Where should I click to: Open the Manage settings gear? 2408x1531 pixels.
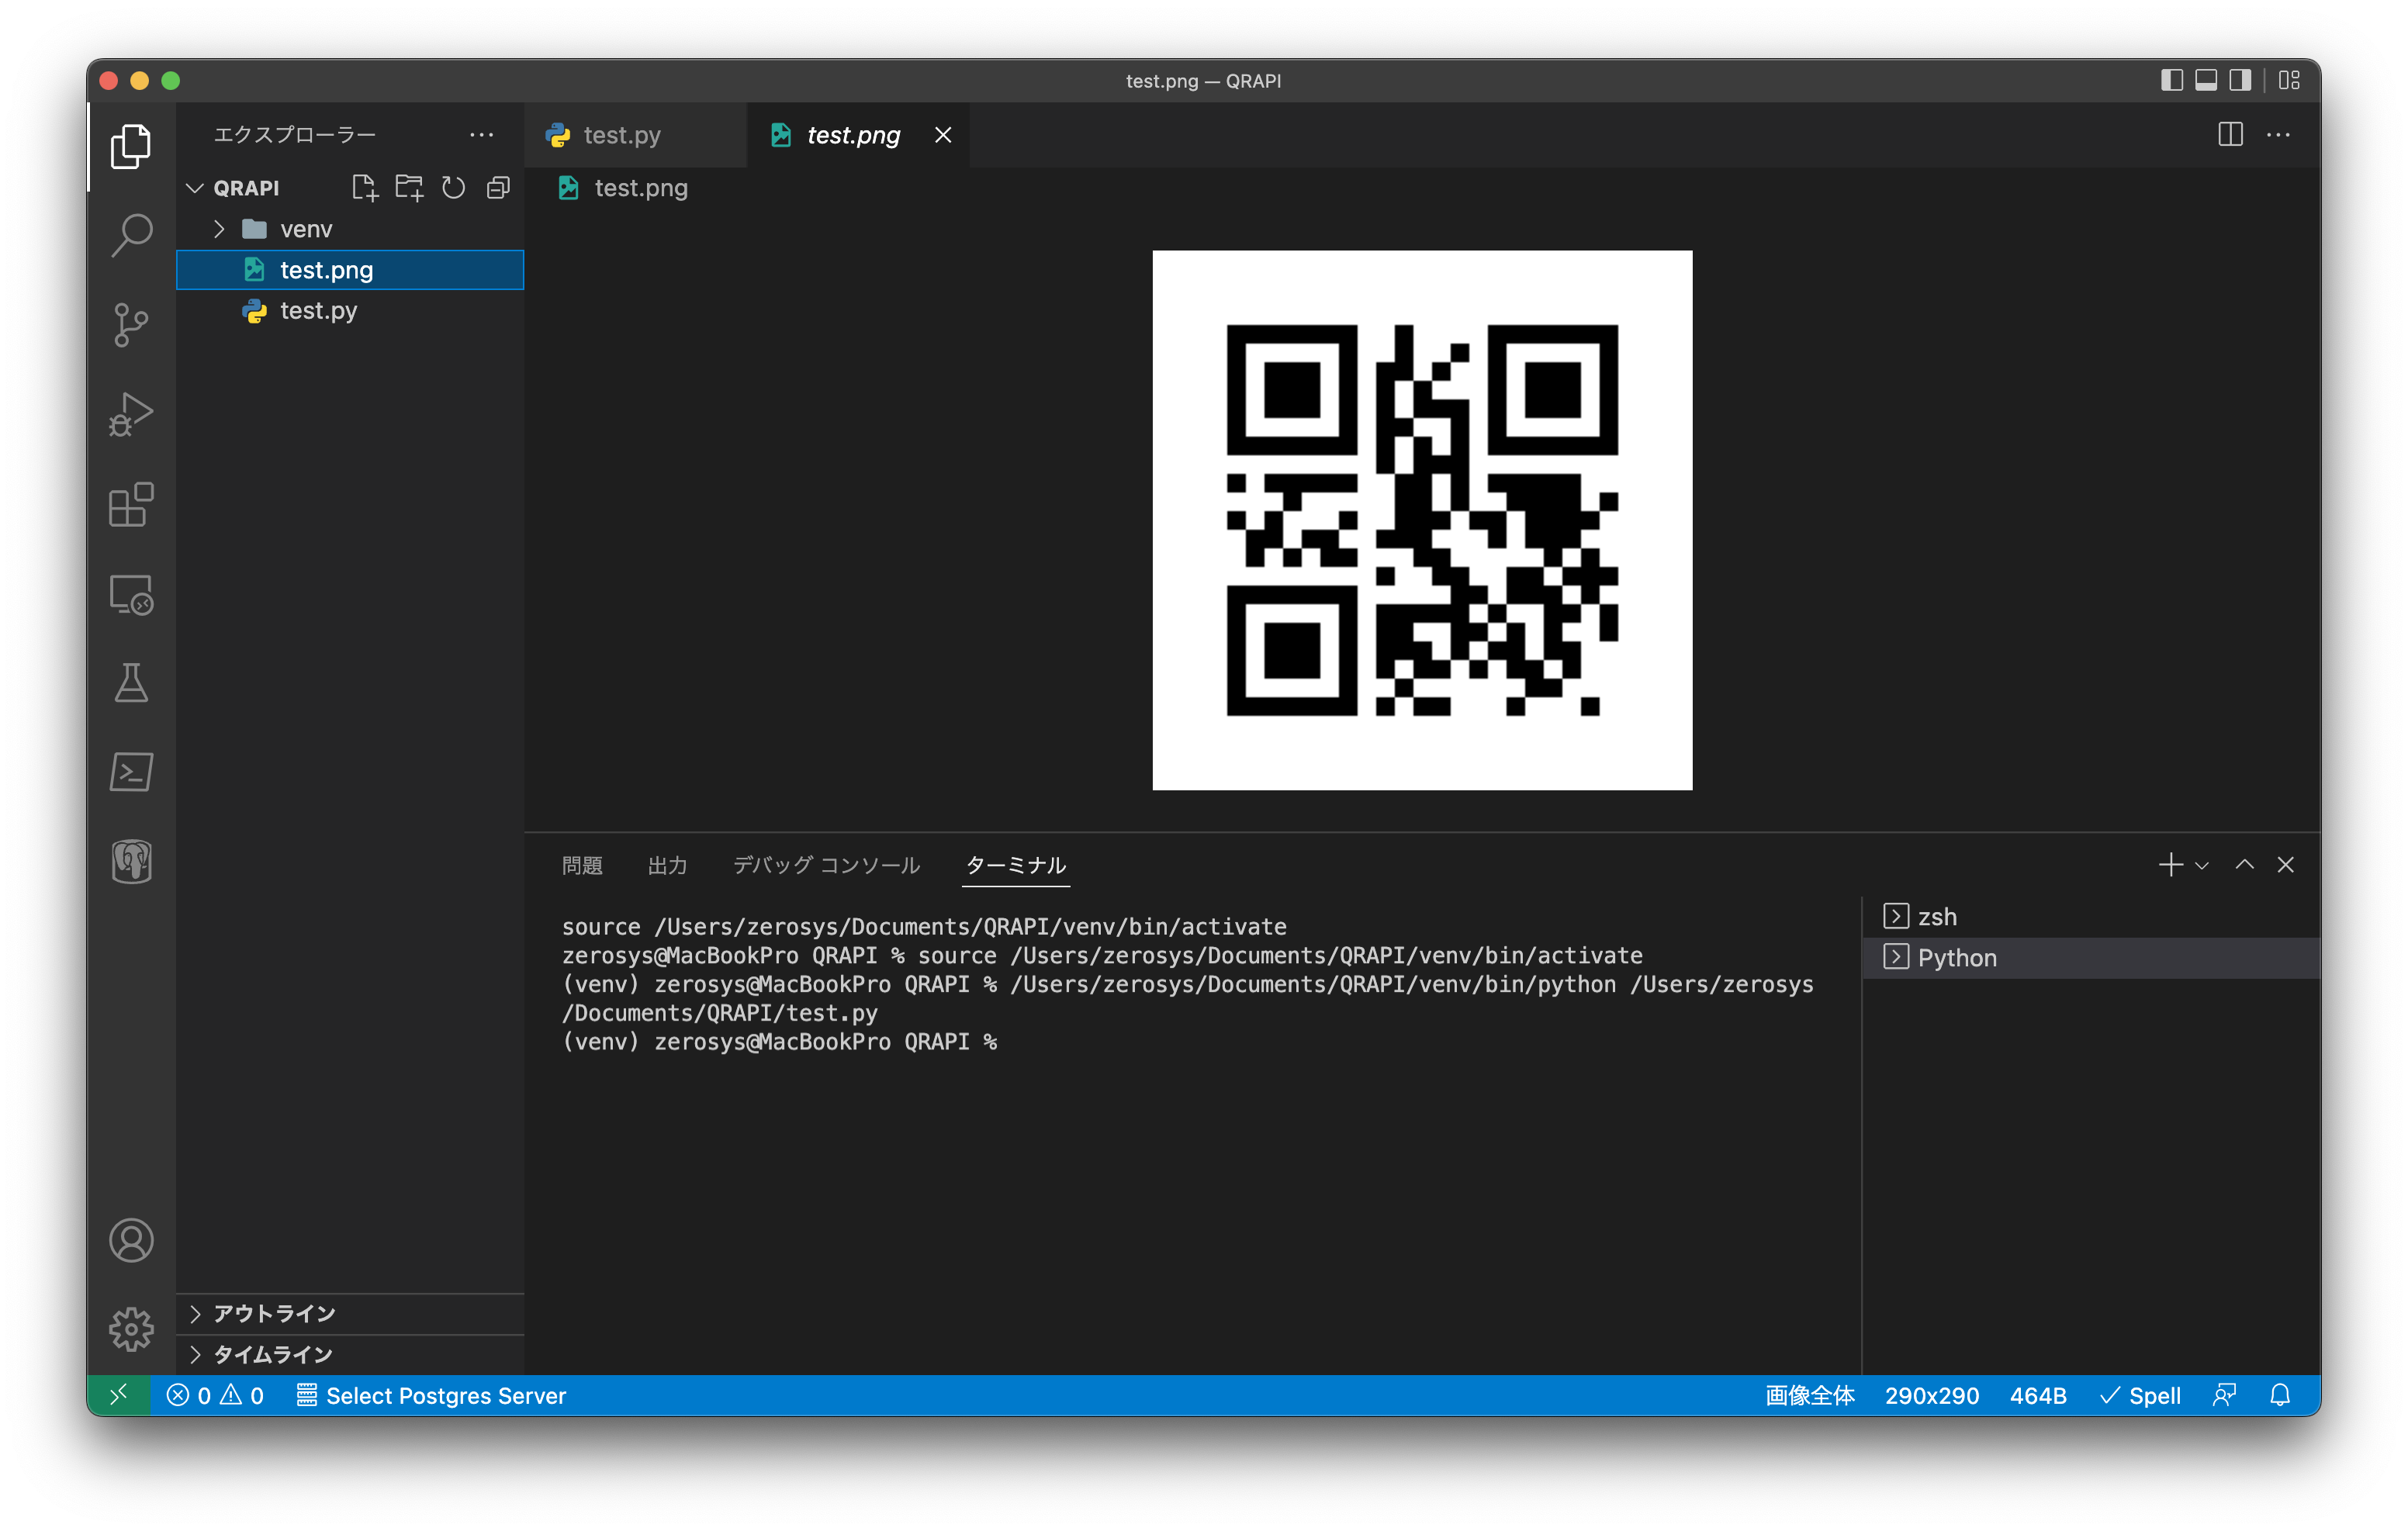pyautogui.click(x=131, y=1329)
